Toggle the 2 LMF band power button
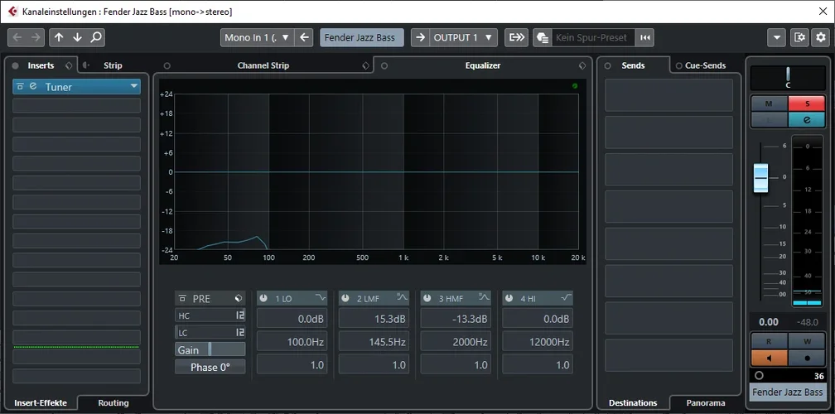 (x=345, y=298)
